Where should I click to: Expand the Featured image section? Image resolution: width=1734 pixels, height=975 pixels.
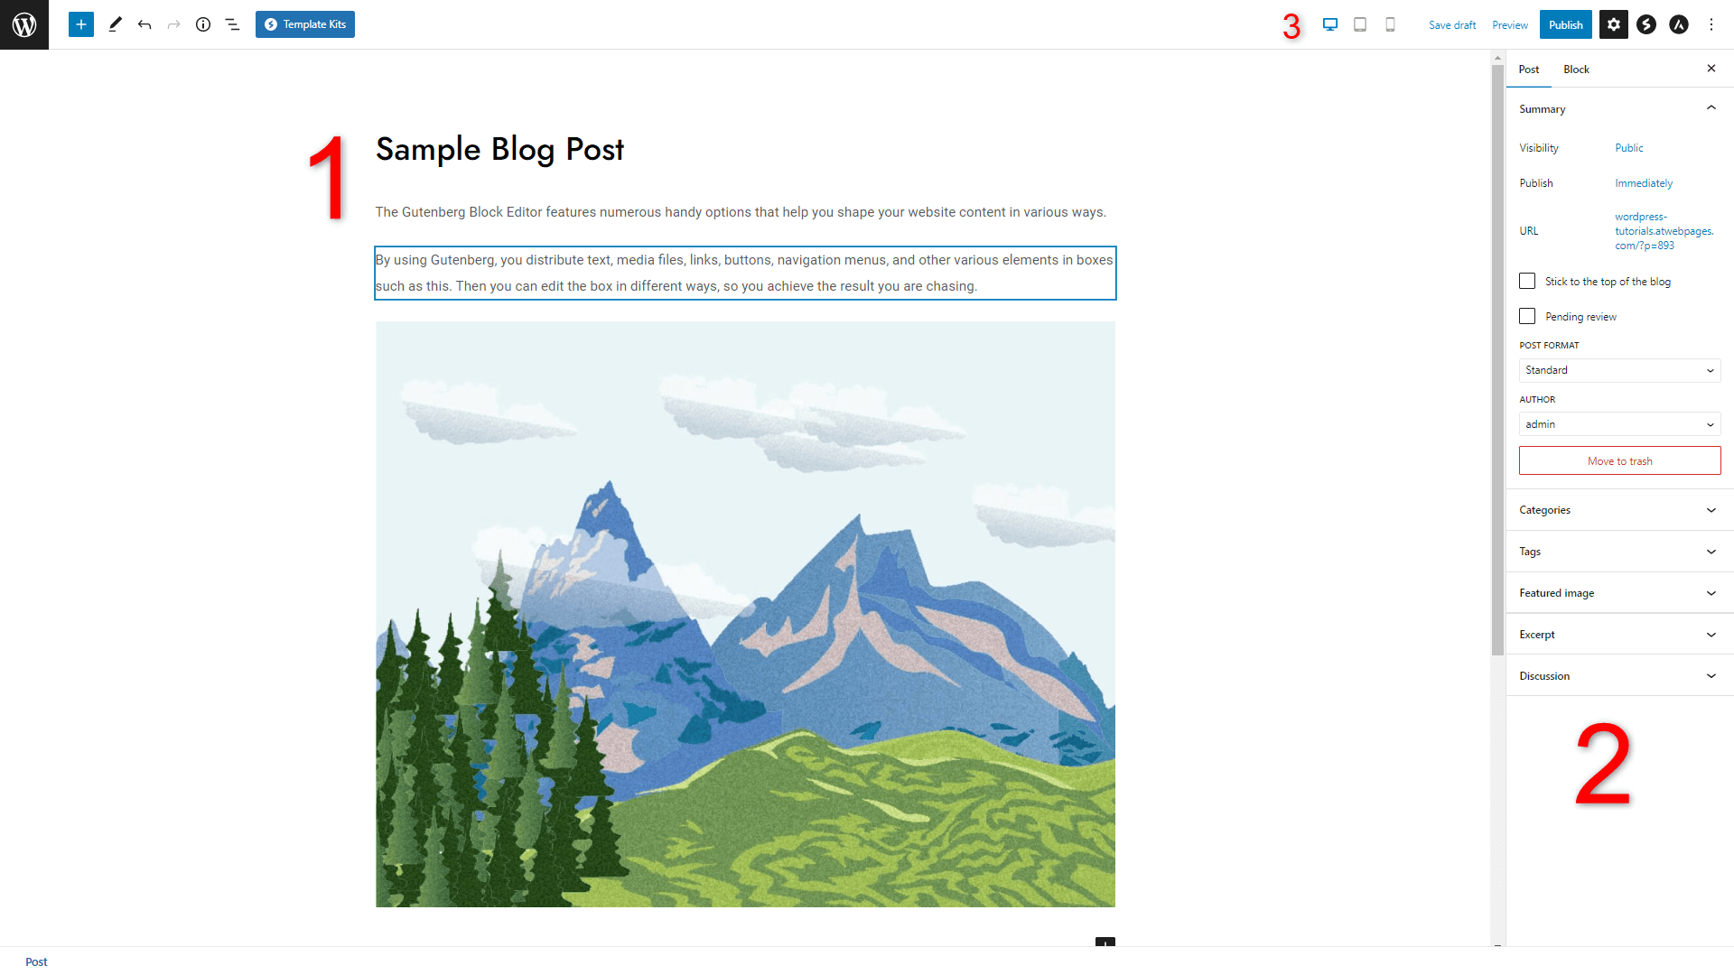[1617, 593]
